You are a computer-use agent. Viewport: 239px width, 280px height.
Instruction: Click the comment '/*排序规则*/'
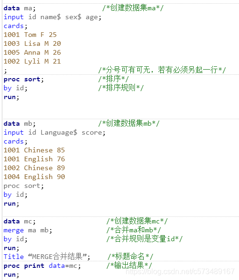click(x=121, y=88)
